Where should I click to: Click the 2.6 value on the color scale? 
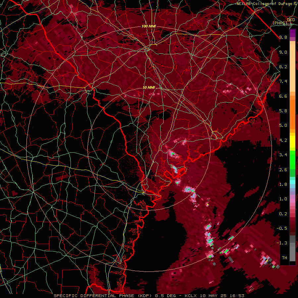coord(283,170)
